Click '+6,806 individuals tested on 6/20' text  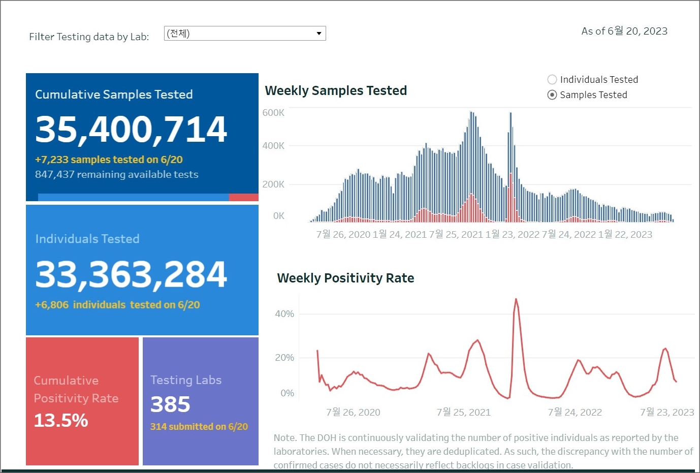[x=117, y=305]
